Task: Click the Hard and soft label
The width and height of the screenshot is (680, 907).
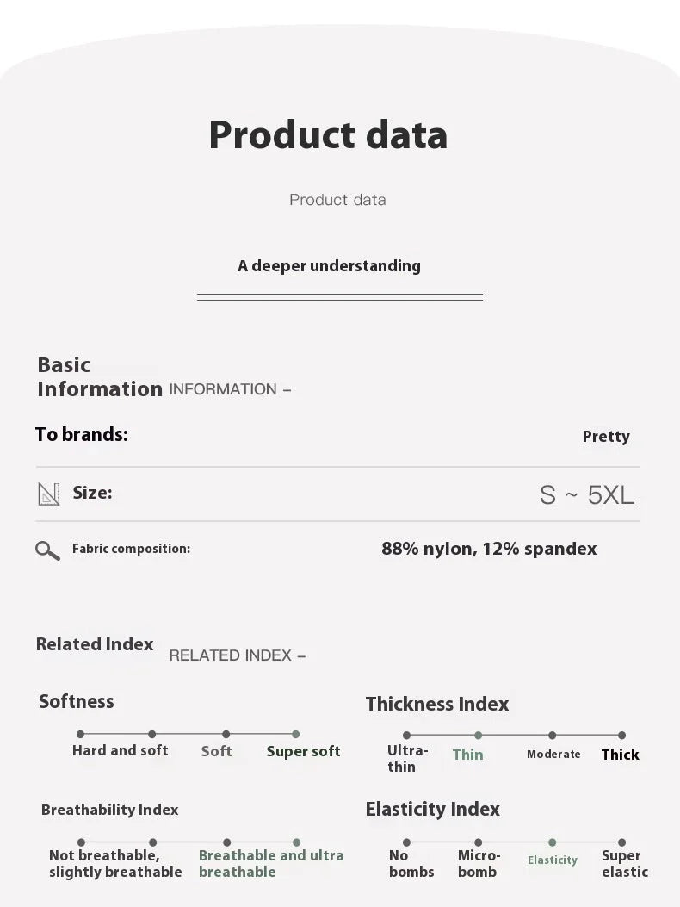Action: (121, 750)
